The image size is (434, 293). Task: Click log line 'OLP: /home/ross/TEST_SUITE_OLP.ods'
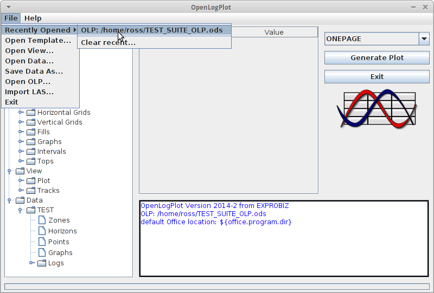[x=203, y=214]
